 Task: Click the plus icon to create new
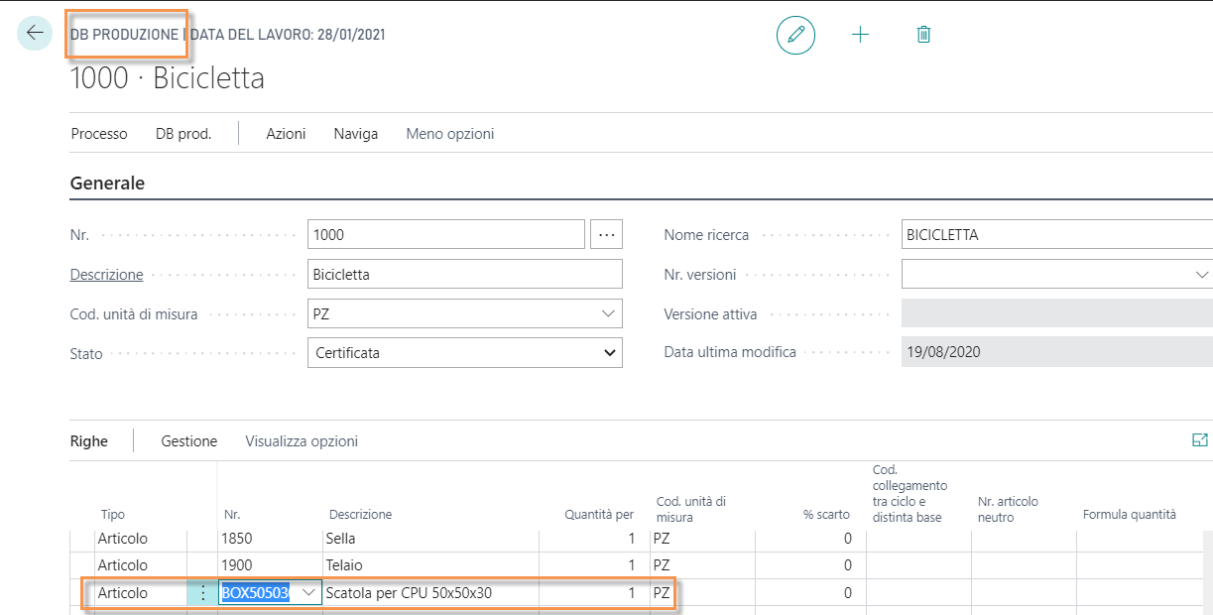[860, 35]
